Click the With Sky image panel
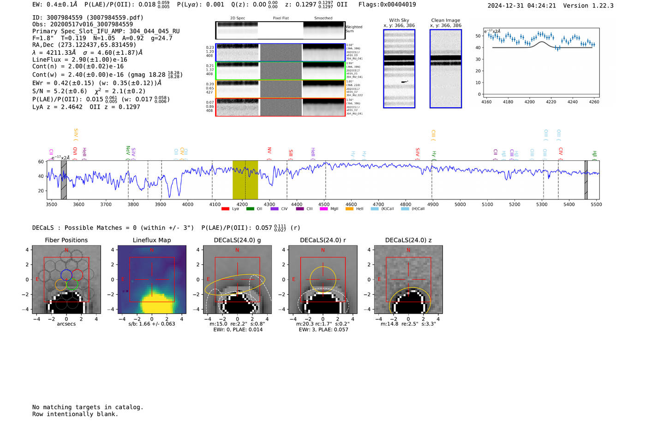This screenshot has width=646, height=439. pyautogui.click(x=399, y=69)
